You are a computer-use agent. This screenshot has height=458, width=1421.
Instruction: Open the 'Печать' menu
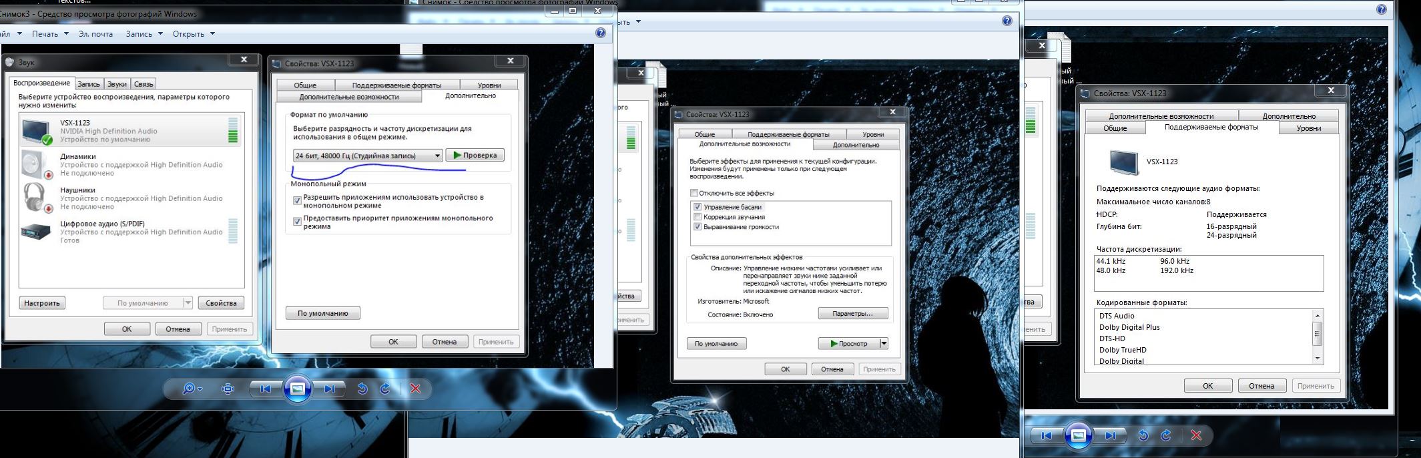(50, 33)
